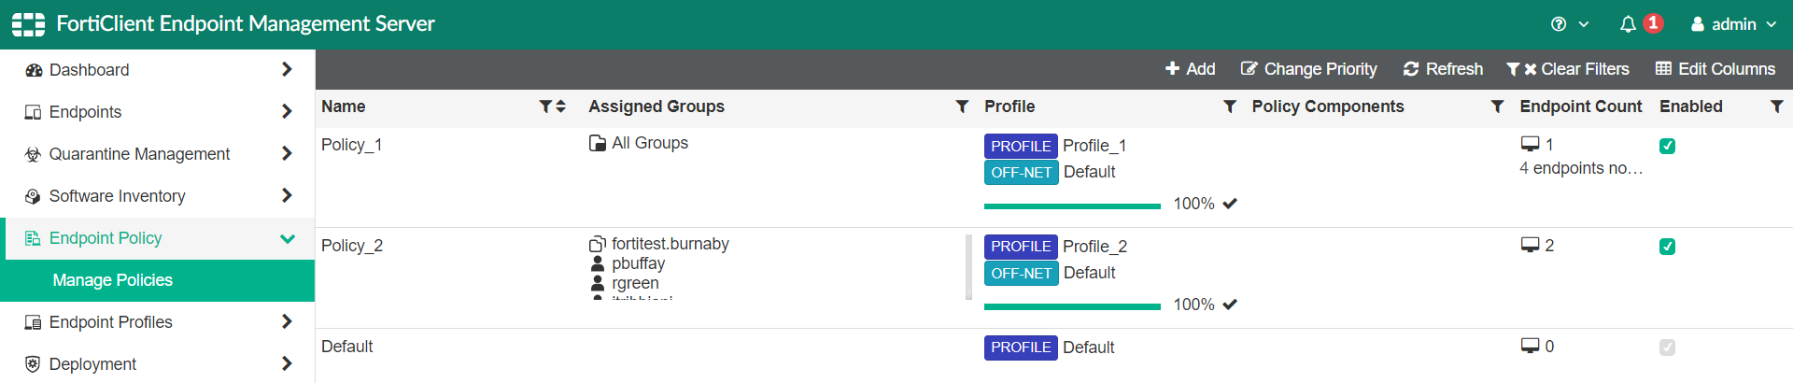Screen dimensions: 1793x383
Task: Disable the Policy_1 enabled checkbox
Action: tap(1667, 146)
